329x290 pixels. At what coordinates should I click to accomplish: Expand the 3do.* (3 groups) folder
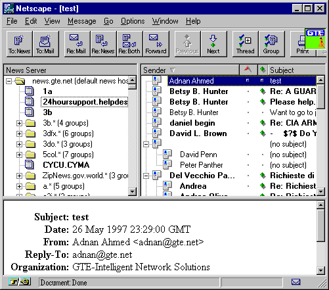pyautogui.click(x=19, y=144)
